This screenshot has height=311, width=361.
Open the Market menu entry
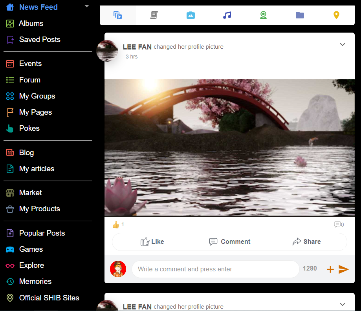[30, 193]
